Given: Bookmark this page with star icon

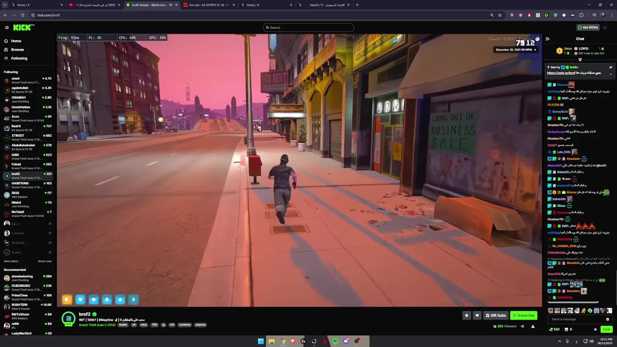Looking at the screenshot, I should [500, 15].
